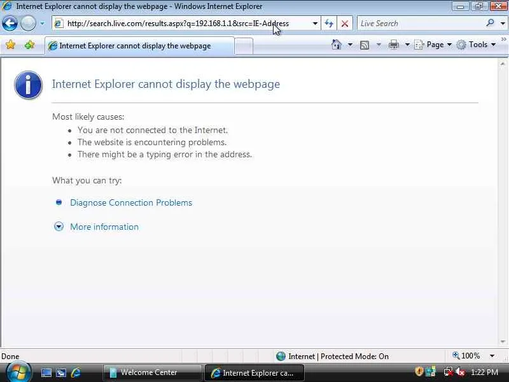Expand the address bar history dropdown

click(x=315, y=24)
